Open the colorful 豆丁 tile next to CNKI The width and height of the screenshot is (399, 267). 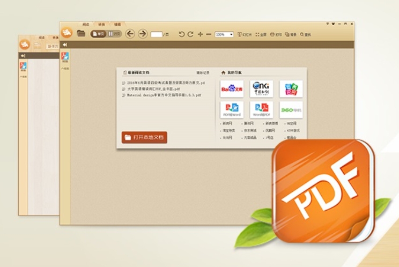pyautogui.click(x=291, y=89)
